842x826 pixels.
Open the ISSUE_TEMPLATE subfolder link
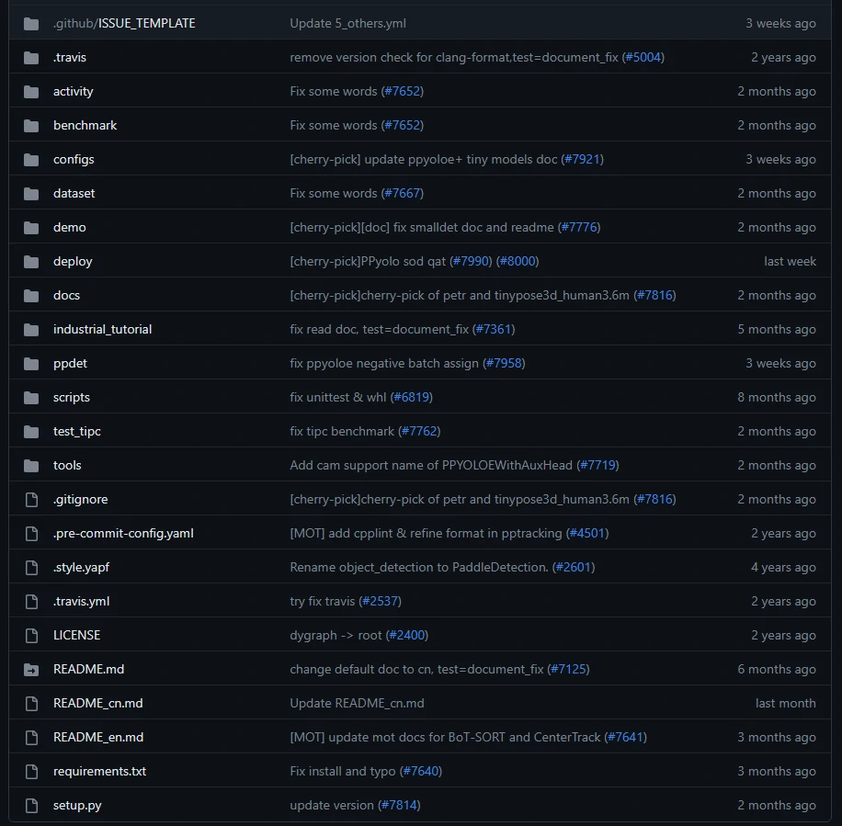(x=147, y=23)
